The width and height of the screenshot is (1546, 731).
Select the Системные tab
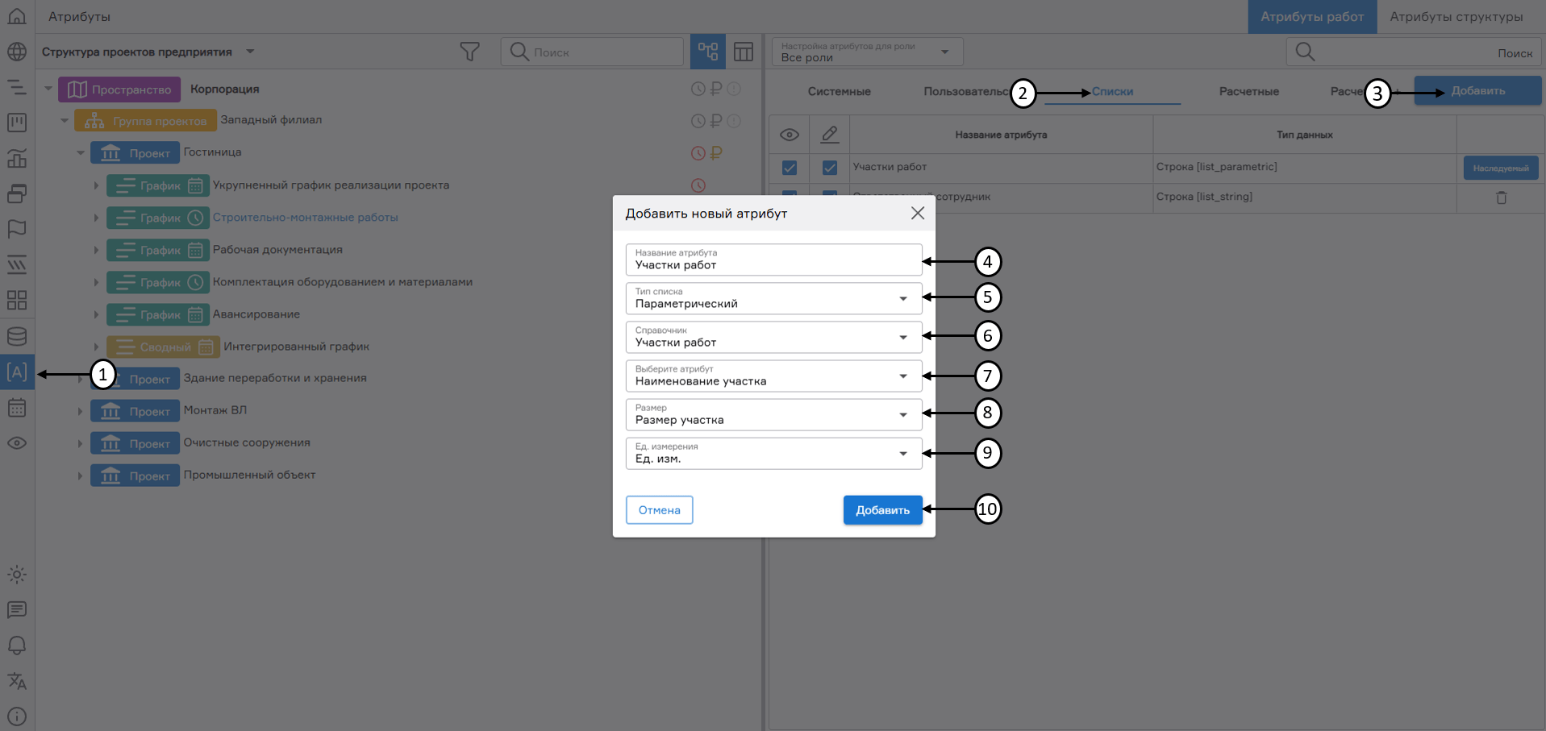pyautogui.click(x=839, y=92)
